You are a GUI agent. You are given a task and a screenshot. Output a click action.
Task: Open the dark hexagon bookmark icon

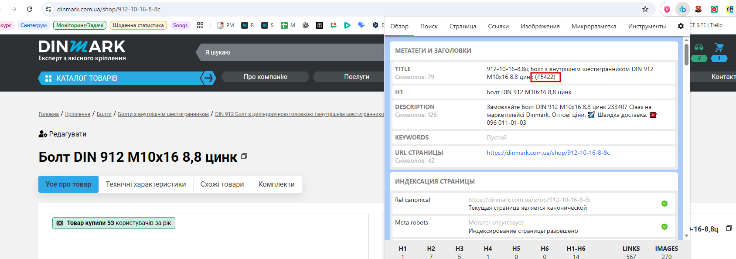coord(375,25)
